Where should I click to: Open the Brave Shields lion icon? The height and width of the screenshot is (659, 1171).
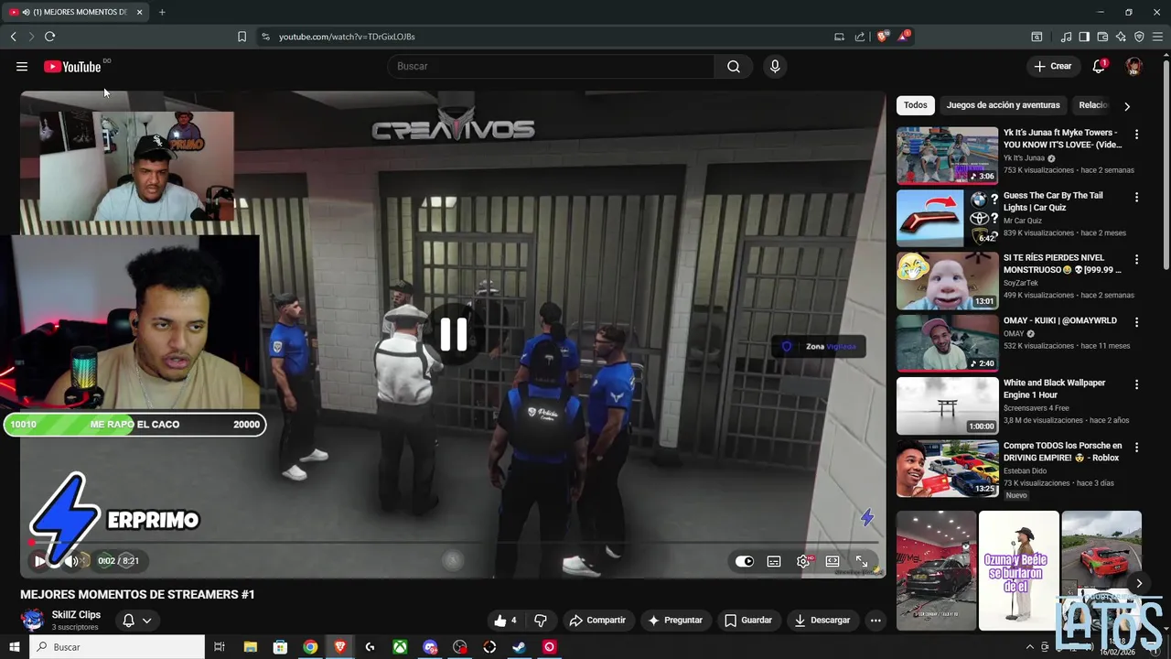point(882,37)
